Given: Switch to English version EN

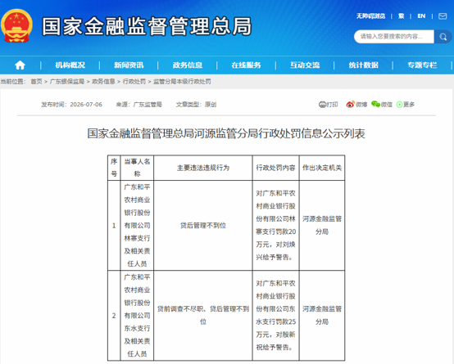Looking at the screenshot, I should 421,16.
